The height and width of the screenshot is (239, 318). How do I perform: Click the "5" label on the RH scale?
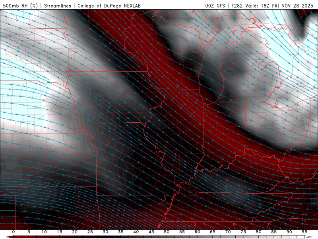pos(29,232)
